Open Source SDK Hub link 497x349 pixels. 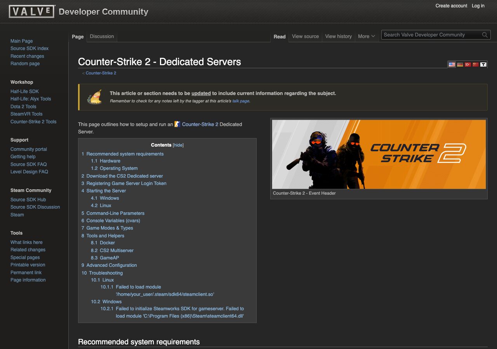[x=28, y=200]
